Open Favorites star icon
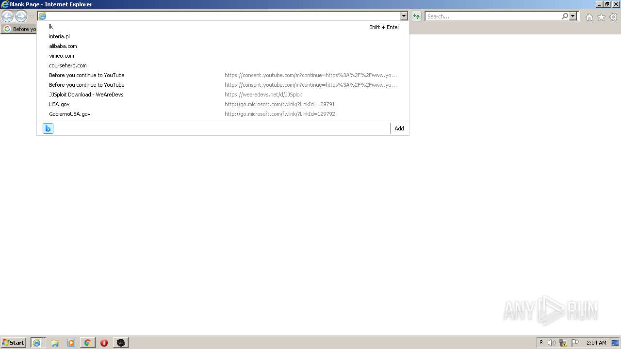The image size is (621, 349). 601,17
